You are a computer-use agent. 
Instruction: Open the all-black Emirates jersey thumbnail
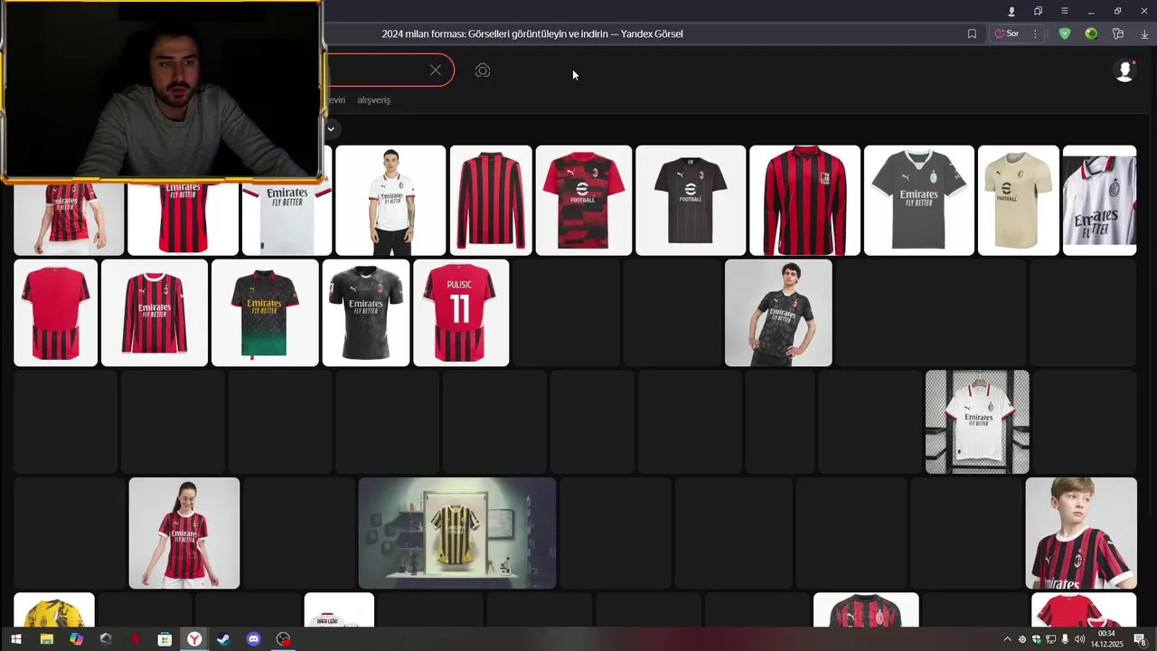pyautogui.click(x=366, y=313)
